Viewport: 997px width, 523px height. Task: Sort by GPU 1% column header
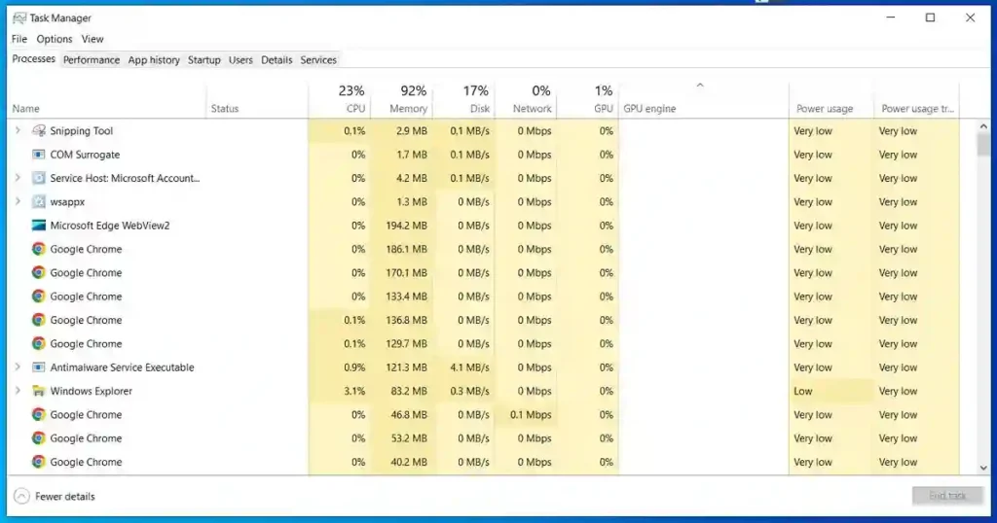click(587, 100)
